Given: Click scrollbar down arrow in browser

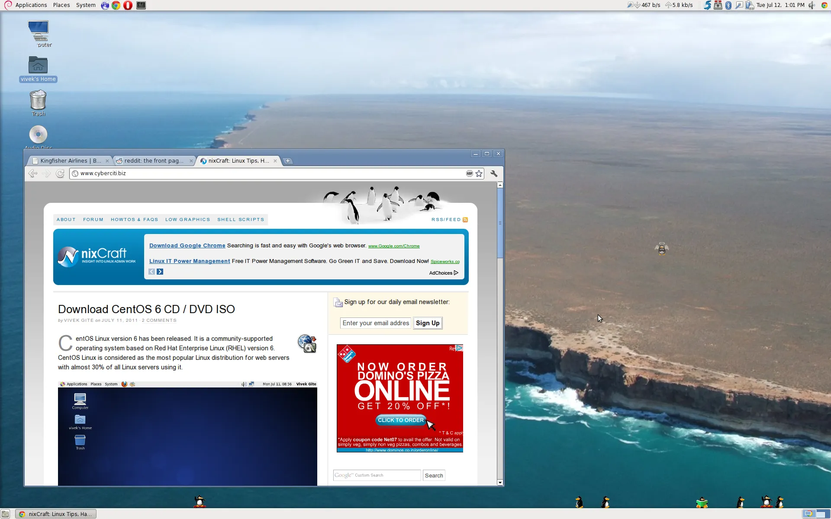Looking at the screenshot, I should (x=500, y=482).
